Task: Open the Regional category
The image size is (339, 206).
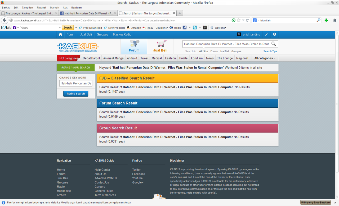Action: click(242, 58)
